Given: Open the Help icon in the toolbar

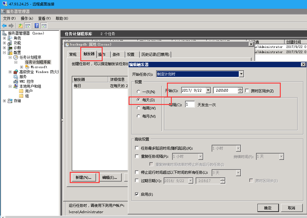Looking at the screenshot, I should click(x=37, y=26).
